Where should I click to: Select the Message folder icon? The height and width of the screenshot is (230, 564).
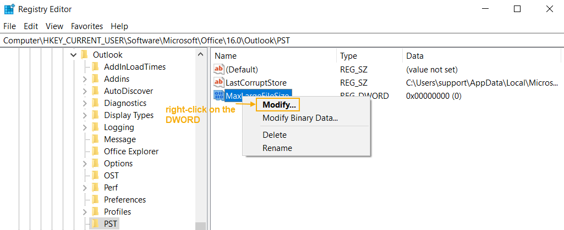[95, 139]
